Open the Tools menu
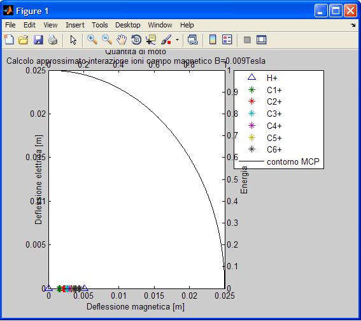 100,25
